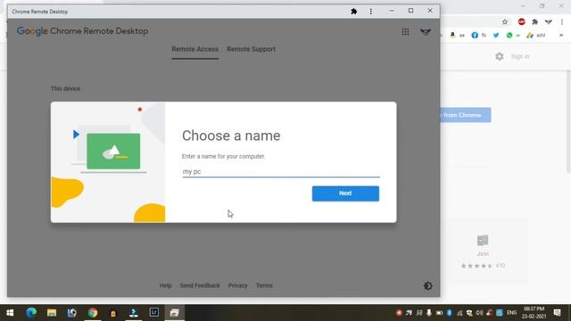This screenshot has height=321, width=571.
Task: Open the Twitter bookmark in background Chrome
Action: (x=496, y=35)
